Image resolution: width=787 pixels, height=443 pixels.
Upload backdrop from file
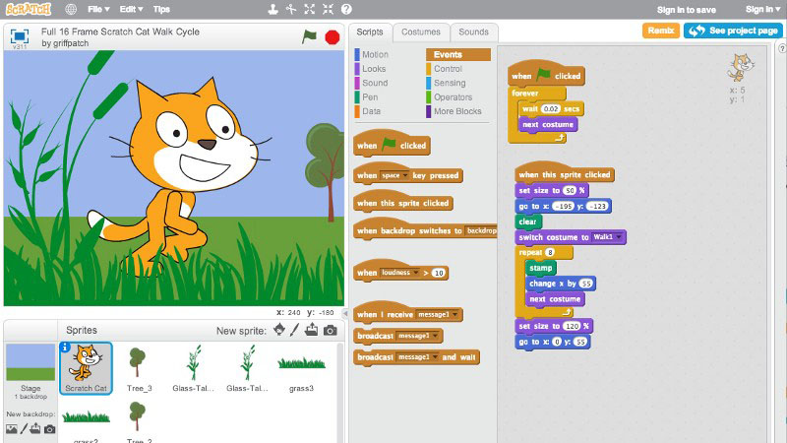pyautogui.click(x=35, y=429)
